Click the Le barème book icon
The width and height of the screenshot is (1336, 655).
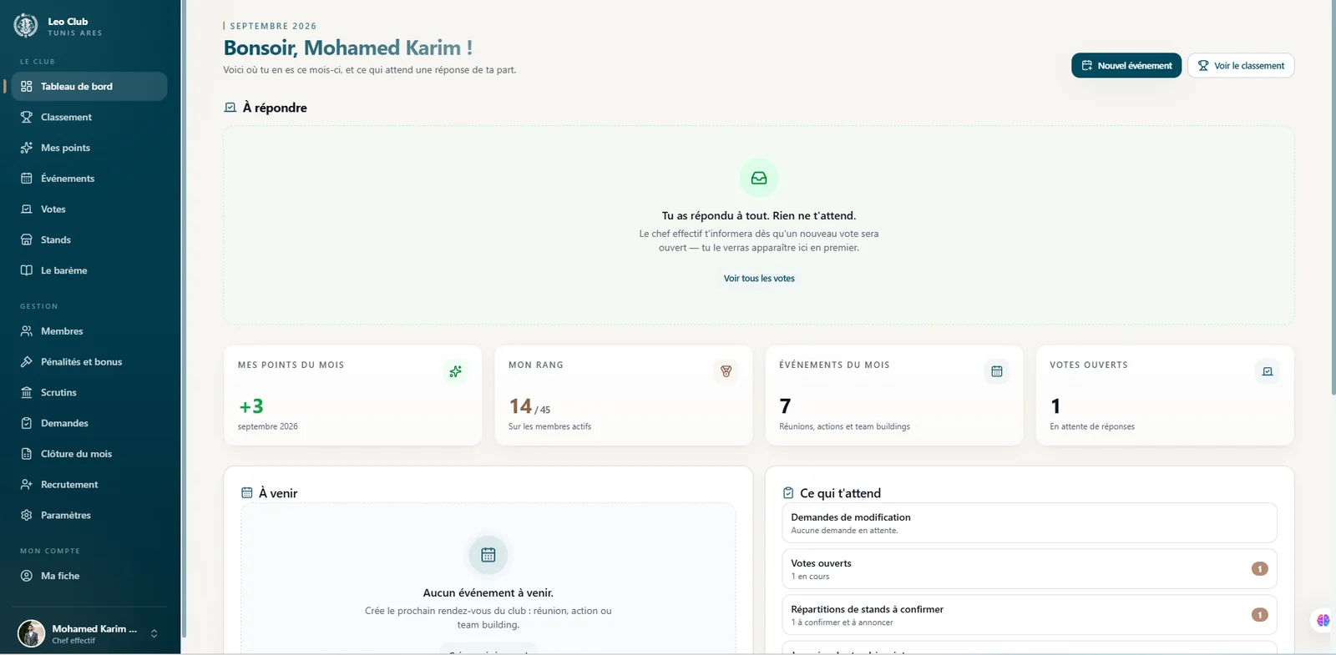point(27,270)
